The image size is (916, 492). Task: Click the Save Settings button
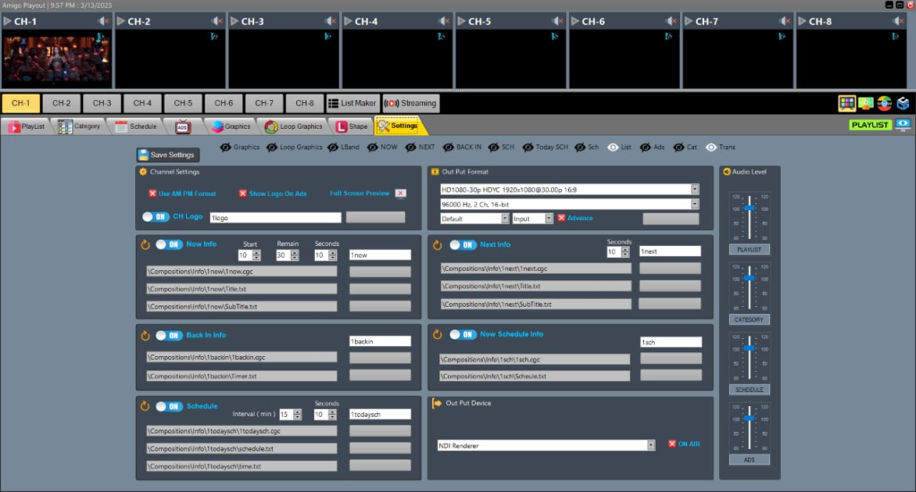(x=167, y=155)
